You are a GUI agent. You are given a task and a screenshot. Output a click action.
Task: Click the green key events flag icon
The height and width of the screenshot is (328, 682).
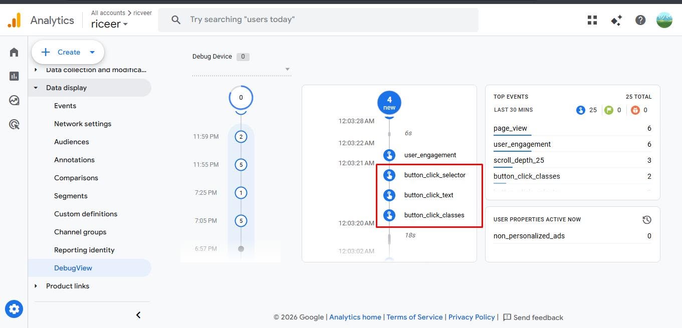pyautogui.click(x=608, y=110)
